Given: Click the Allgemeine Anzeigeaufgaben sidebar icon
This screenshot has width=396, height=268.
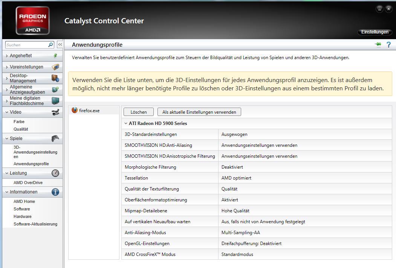Looking at the screenshot, I should [x=55, y=89].
